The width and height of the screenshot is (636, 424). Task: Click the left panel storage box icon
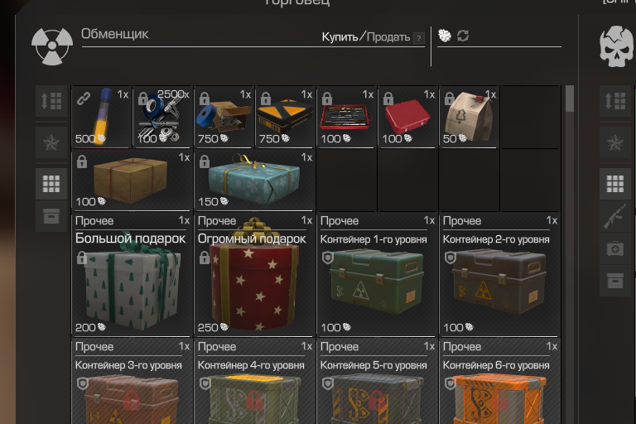51,216
